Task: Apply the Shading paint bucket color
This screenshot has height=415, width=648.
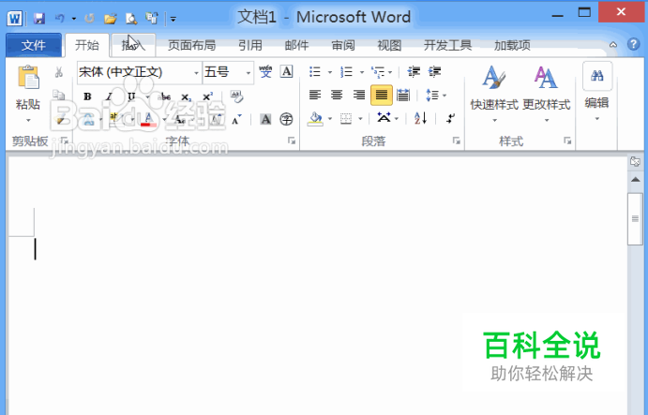Action: click(x=315, y=119)
